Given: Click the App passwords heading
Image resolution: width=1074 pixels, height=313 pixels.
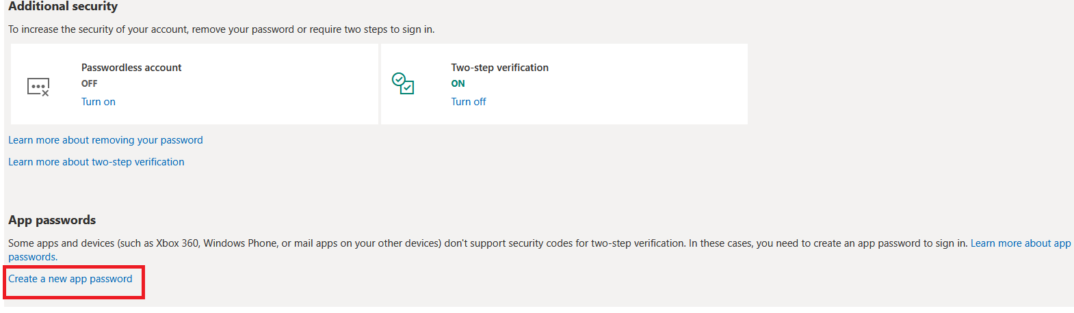Looking at the screenshot, I should [52, 220].
